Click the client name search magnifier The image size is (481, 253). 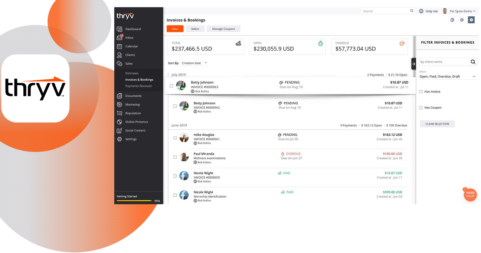tap(473, 62)
